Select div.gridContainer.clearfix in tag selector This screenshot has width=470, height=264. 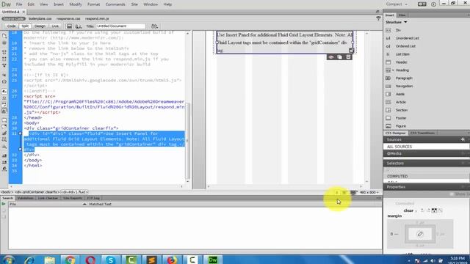37,192
